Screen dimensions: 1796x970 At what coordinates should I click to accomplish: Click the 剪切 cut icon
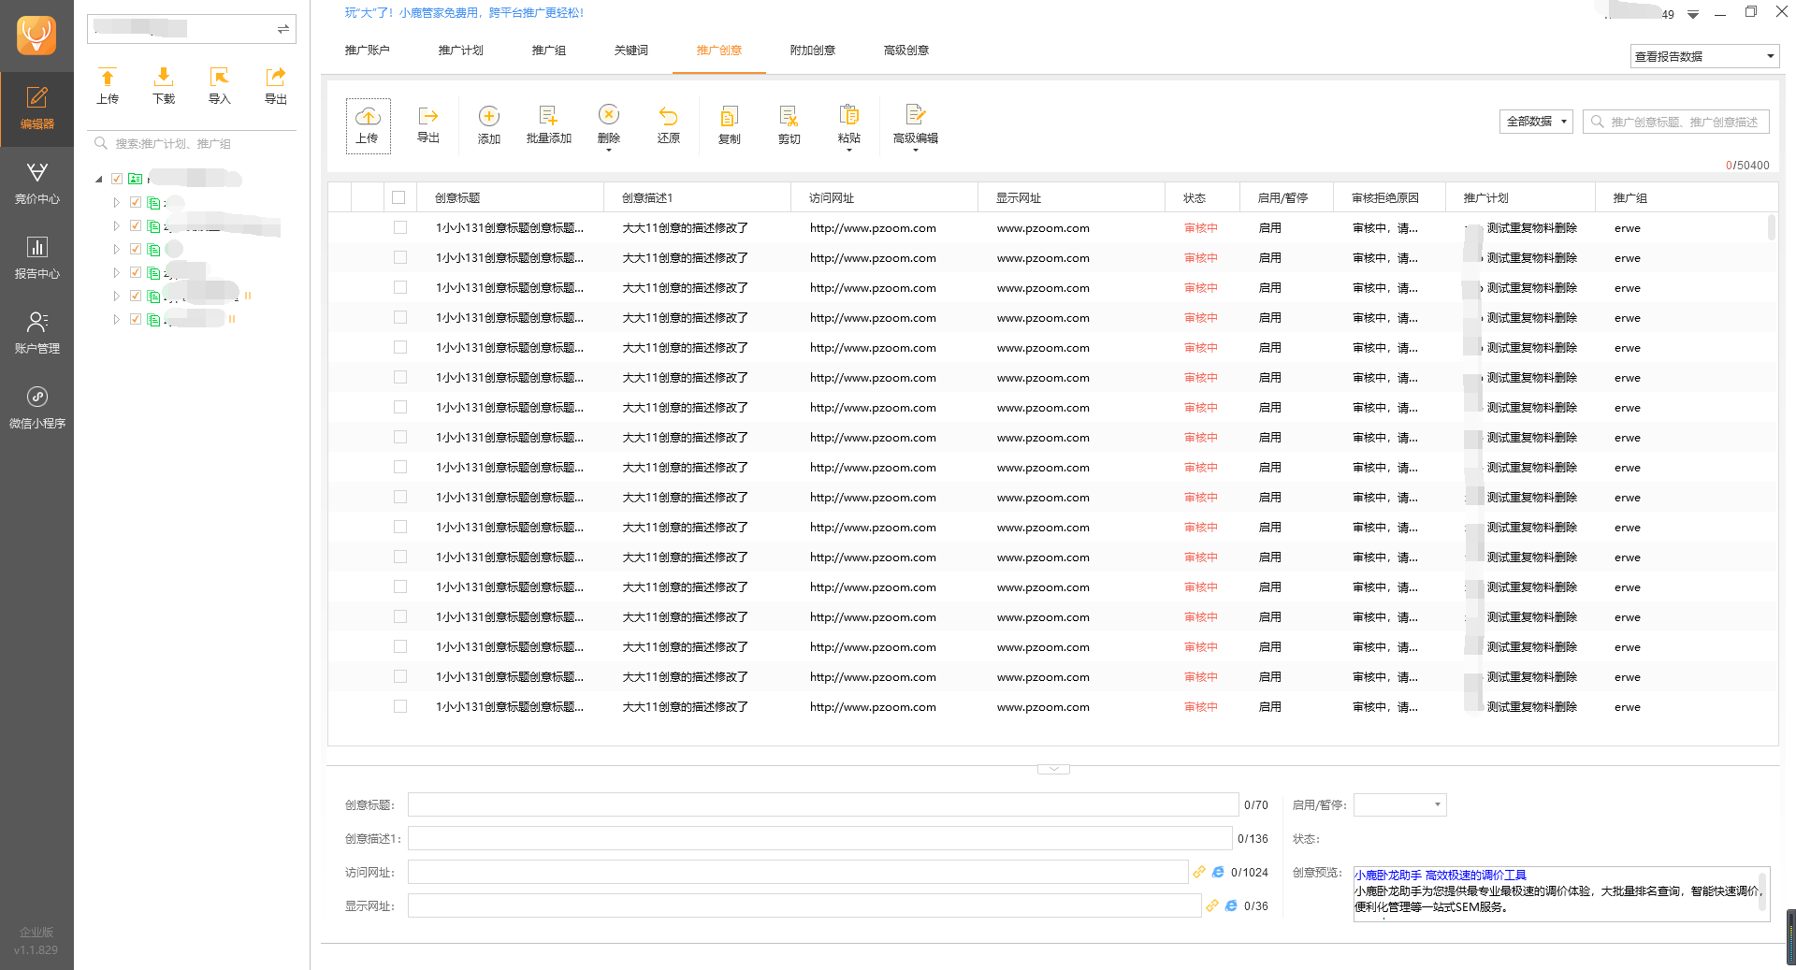point(789,116)
